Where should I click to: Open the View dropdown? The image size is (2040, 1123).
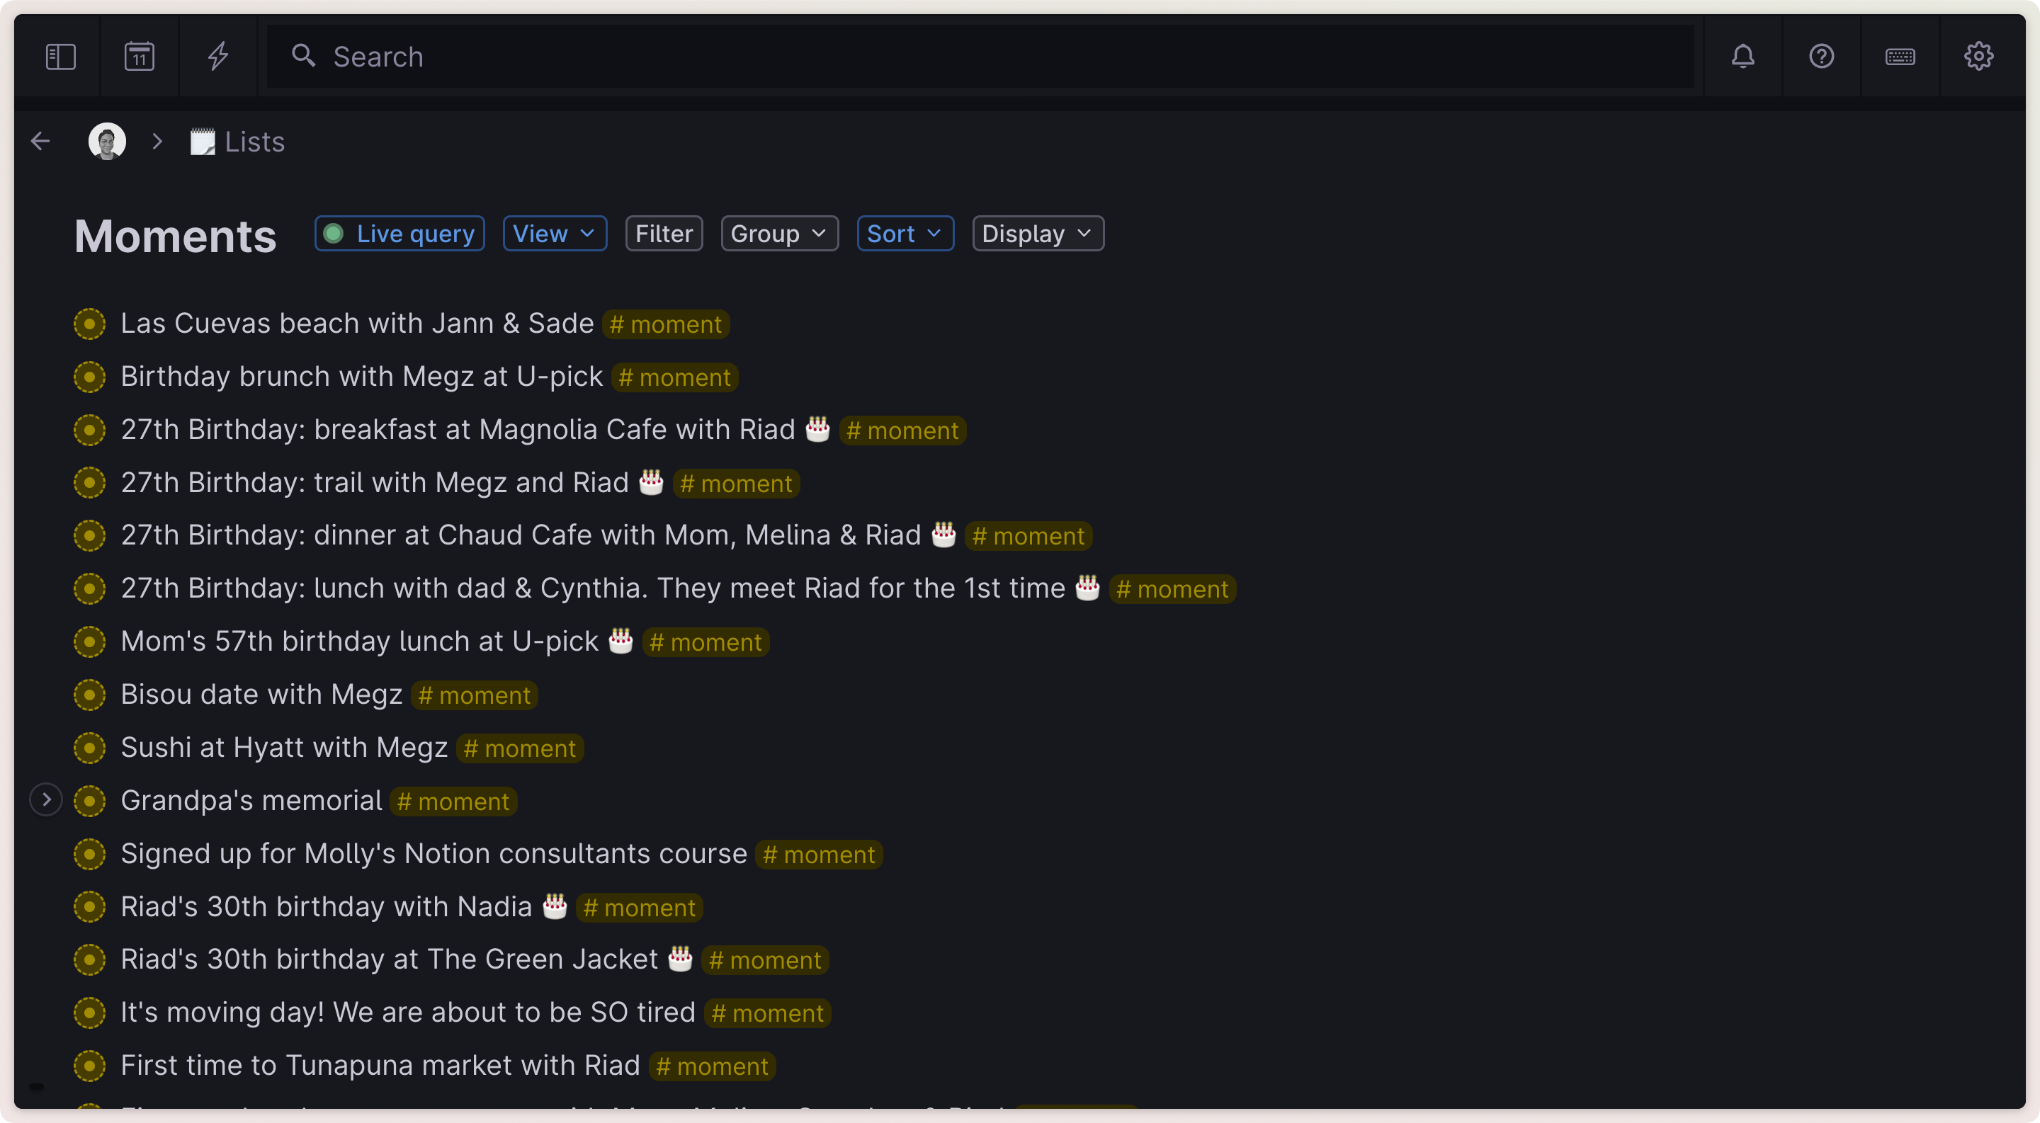[555, 234]
